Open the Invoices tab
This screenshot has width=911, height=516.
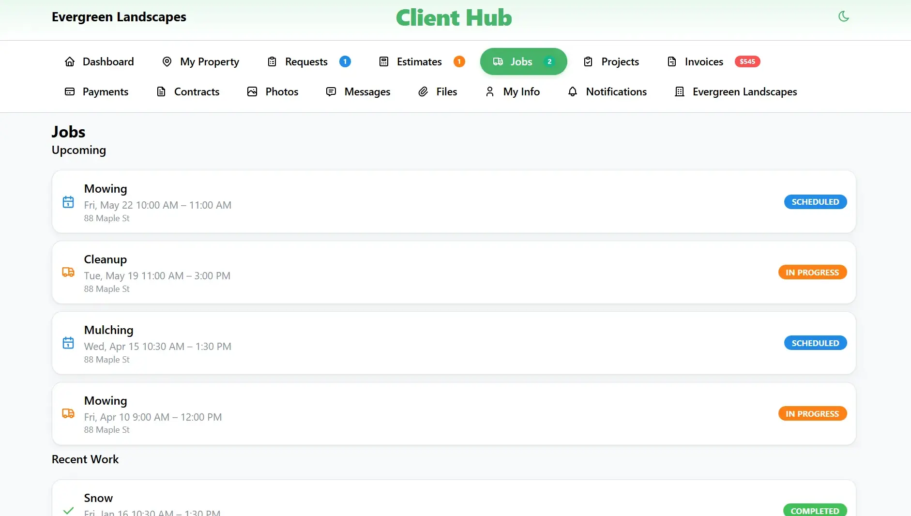(x=714, y=61)
